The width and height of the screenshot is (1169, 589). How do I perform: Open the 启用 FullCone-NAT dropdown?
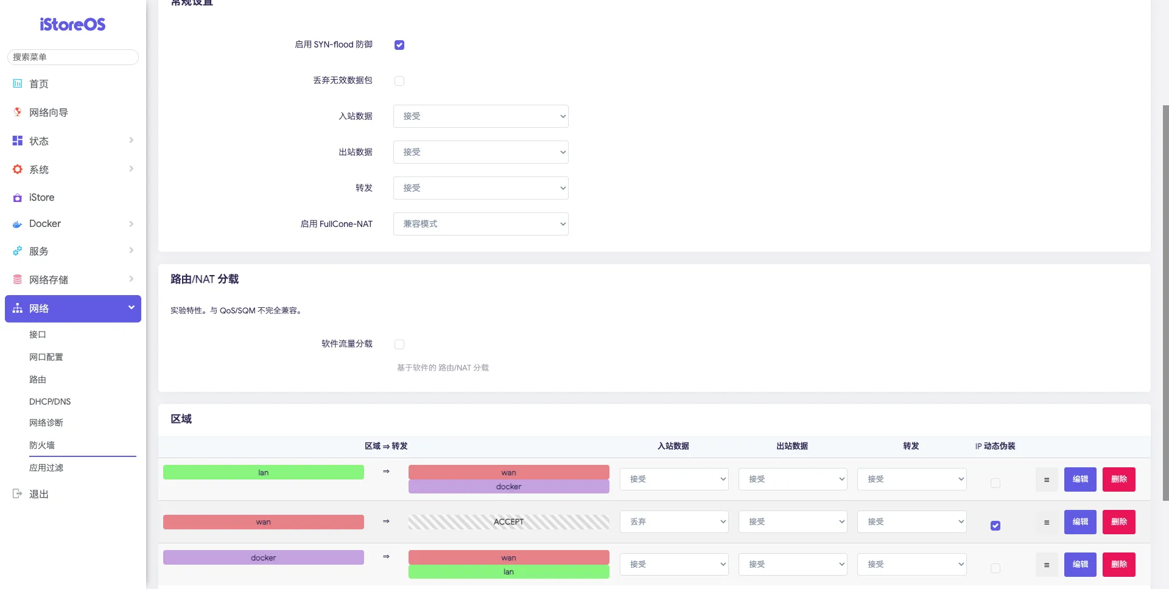pyautogui.click(x=480, y=224)
